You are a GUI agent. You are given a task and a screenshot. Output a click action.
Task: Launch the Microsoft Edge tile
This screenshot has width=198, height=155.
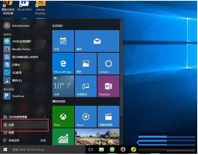[x=63, y=64]
